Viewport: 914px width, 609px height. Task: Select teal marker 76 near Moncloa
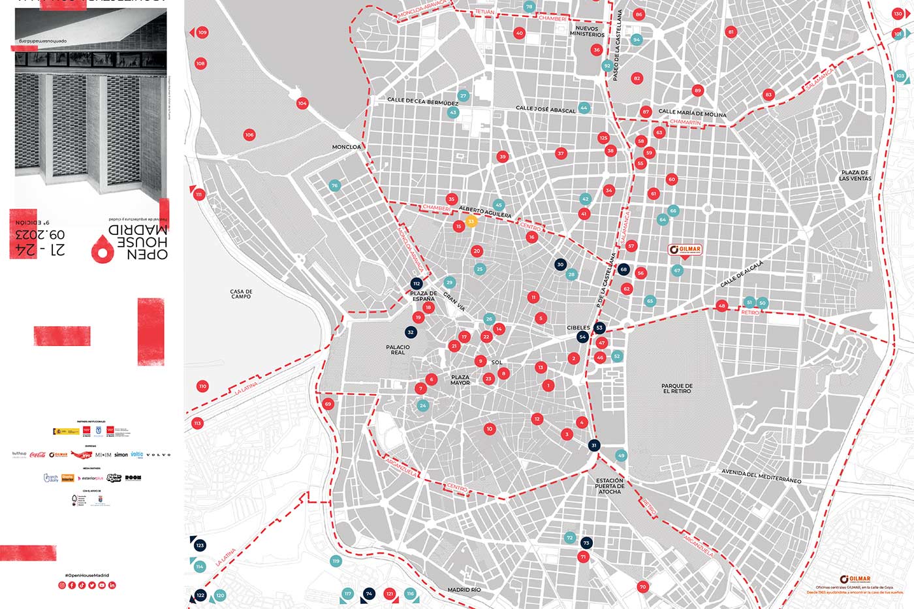335,185
